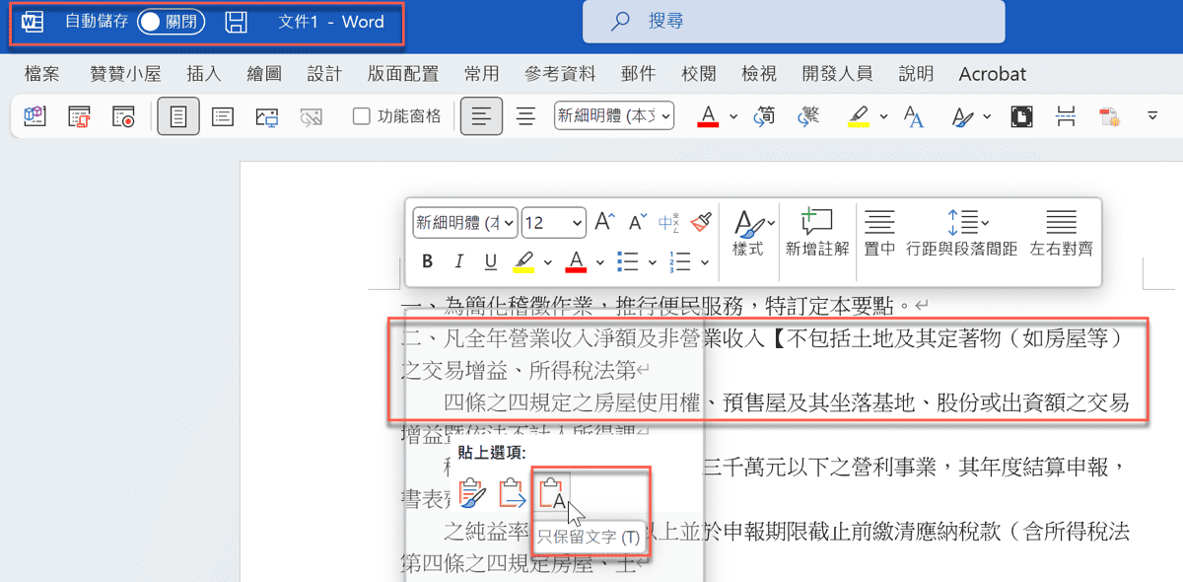Click the 置中 center button in the mini toolbar
The width and height of the screenshot is (1183, 582).
tap(879, 233)
